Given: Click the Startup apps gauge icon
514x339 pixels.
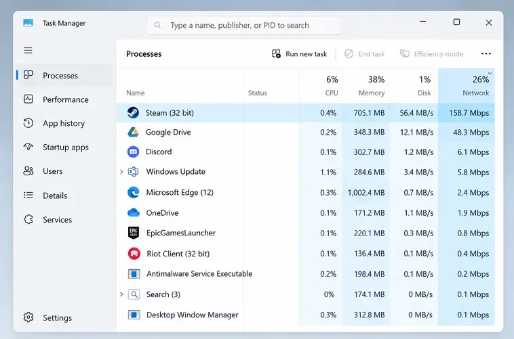Looking at the screenshot, I should (28, 147).
